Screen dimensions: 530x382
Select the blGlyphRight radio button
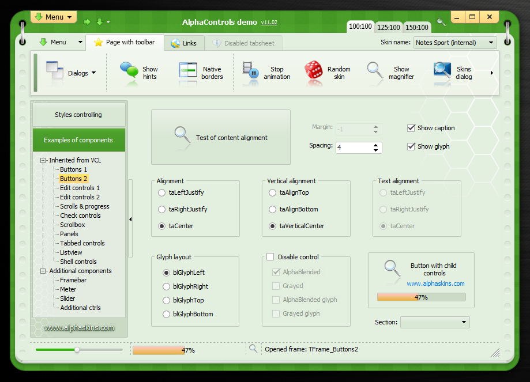point(166,286)
